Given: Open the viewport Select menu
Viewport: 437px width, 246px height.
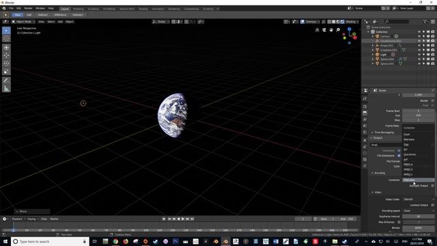Looking at the screenshot, I should 51,22.
